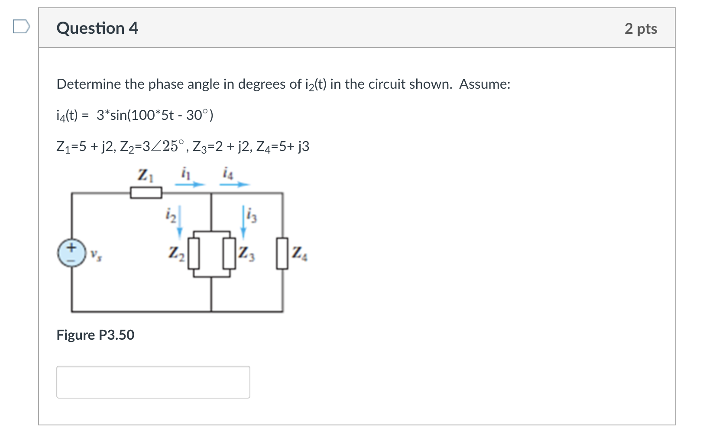The height and width of the screenshot is (444, 706).
Task: Click the Z1 impedance box in circuit
Action: point(146,193)
